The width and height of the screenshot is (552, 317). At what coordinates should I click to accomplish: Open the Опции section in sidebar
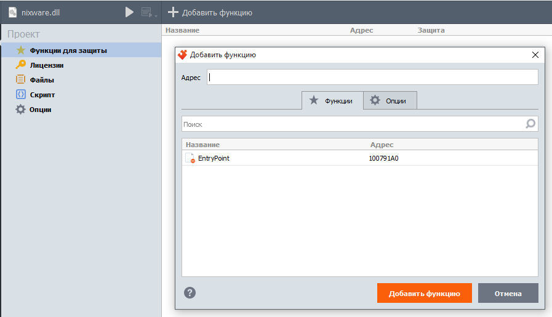tap(40, 110)
